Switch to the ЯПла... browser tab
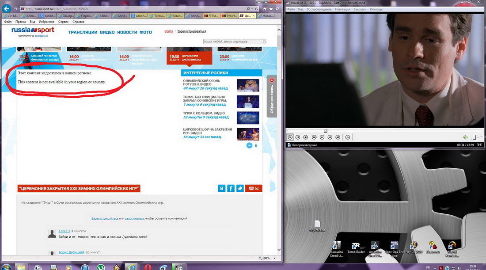This screenshot has height=270, width=486. pos(211,15)
